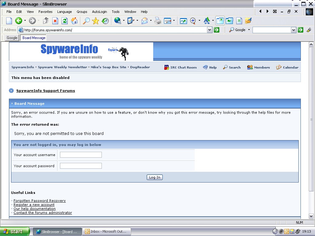
Task: Open the AutoLogin menu
Action: (x=99, y=12)
